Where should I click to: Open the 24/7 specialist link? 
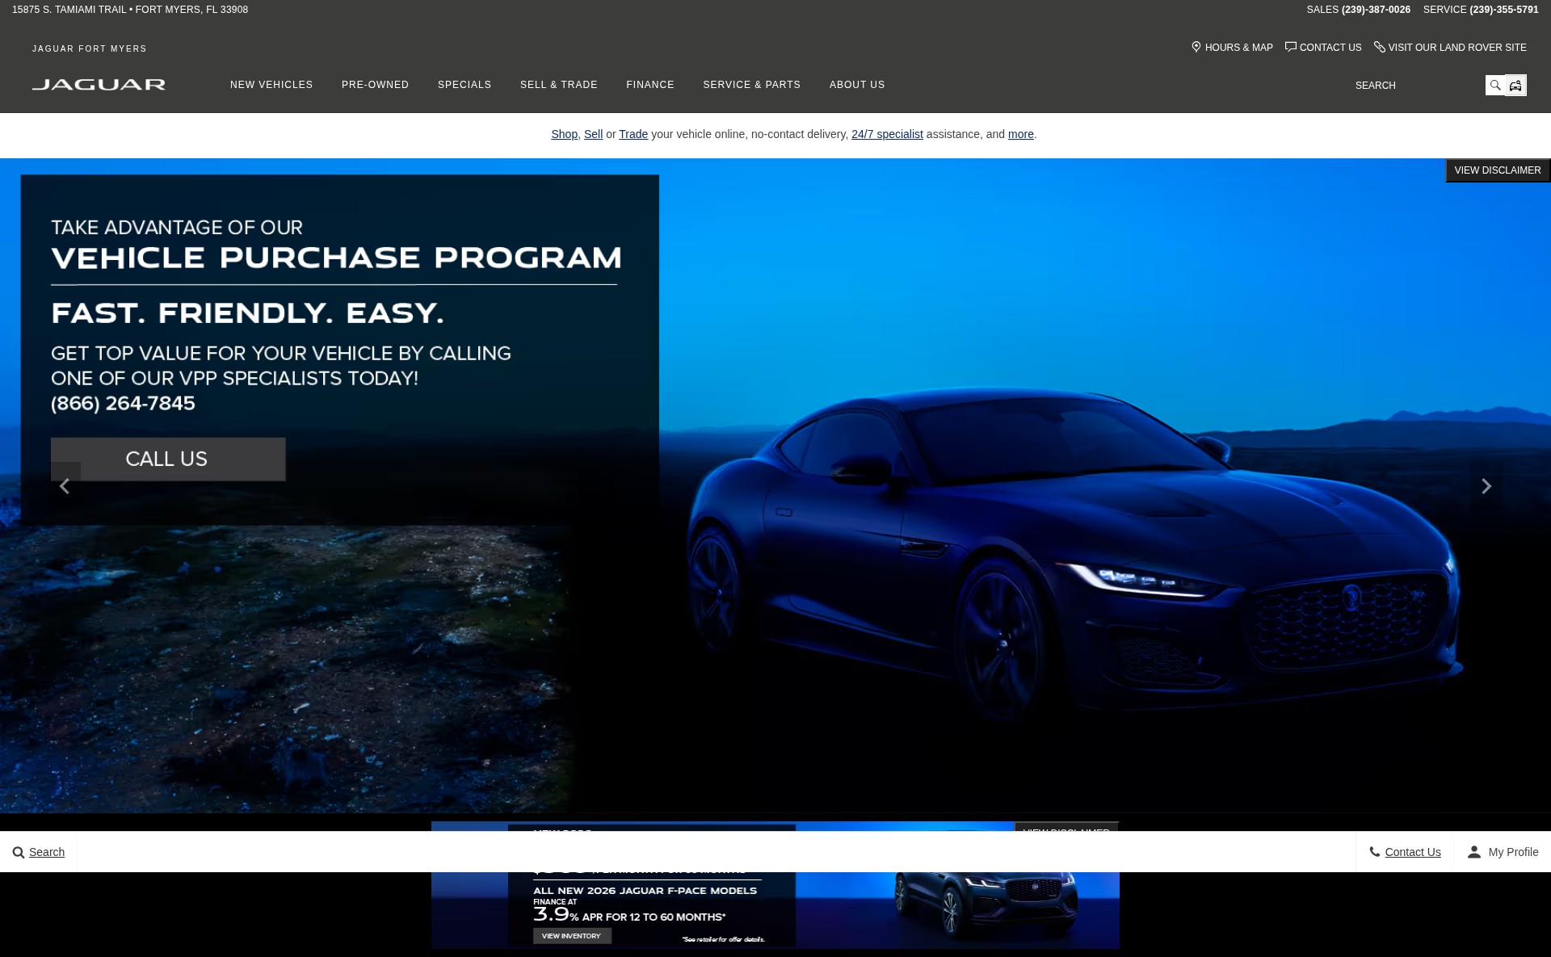887,134
